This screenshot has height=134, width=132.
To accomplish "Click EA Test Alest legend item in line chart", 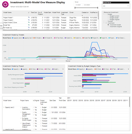I will coord(59,38).
